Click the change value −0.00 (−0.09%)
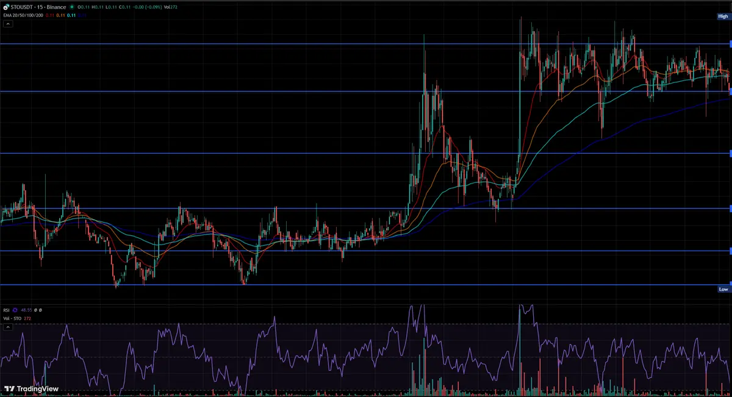This screenshot has width=732, height=397. tap(147, 7)
